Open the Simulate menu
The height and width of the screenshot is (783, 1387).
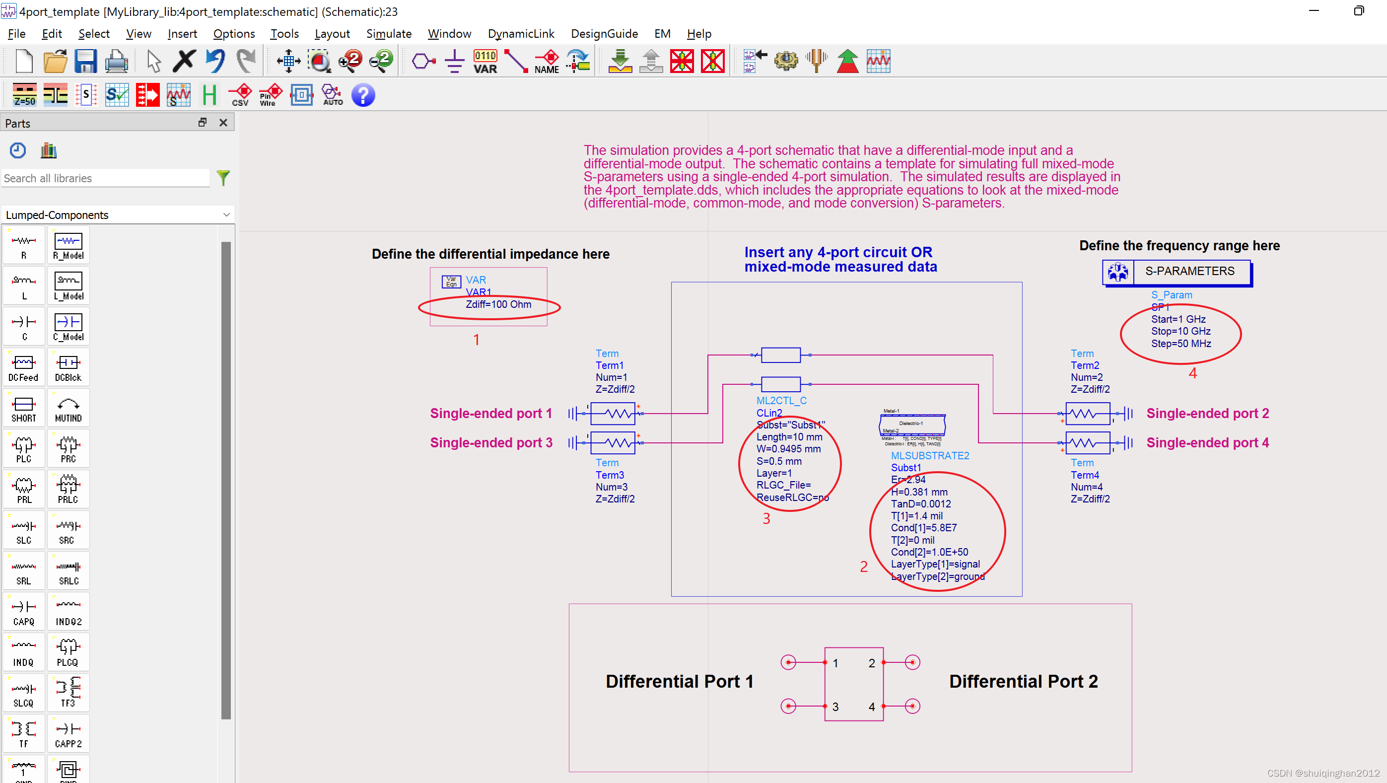coord(388,33)
